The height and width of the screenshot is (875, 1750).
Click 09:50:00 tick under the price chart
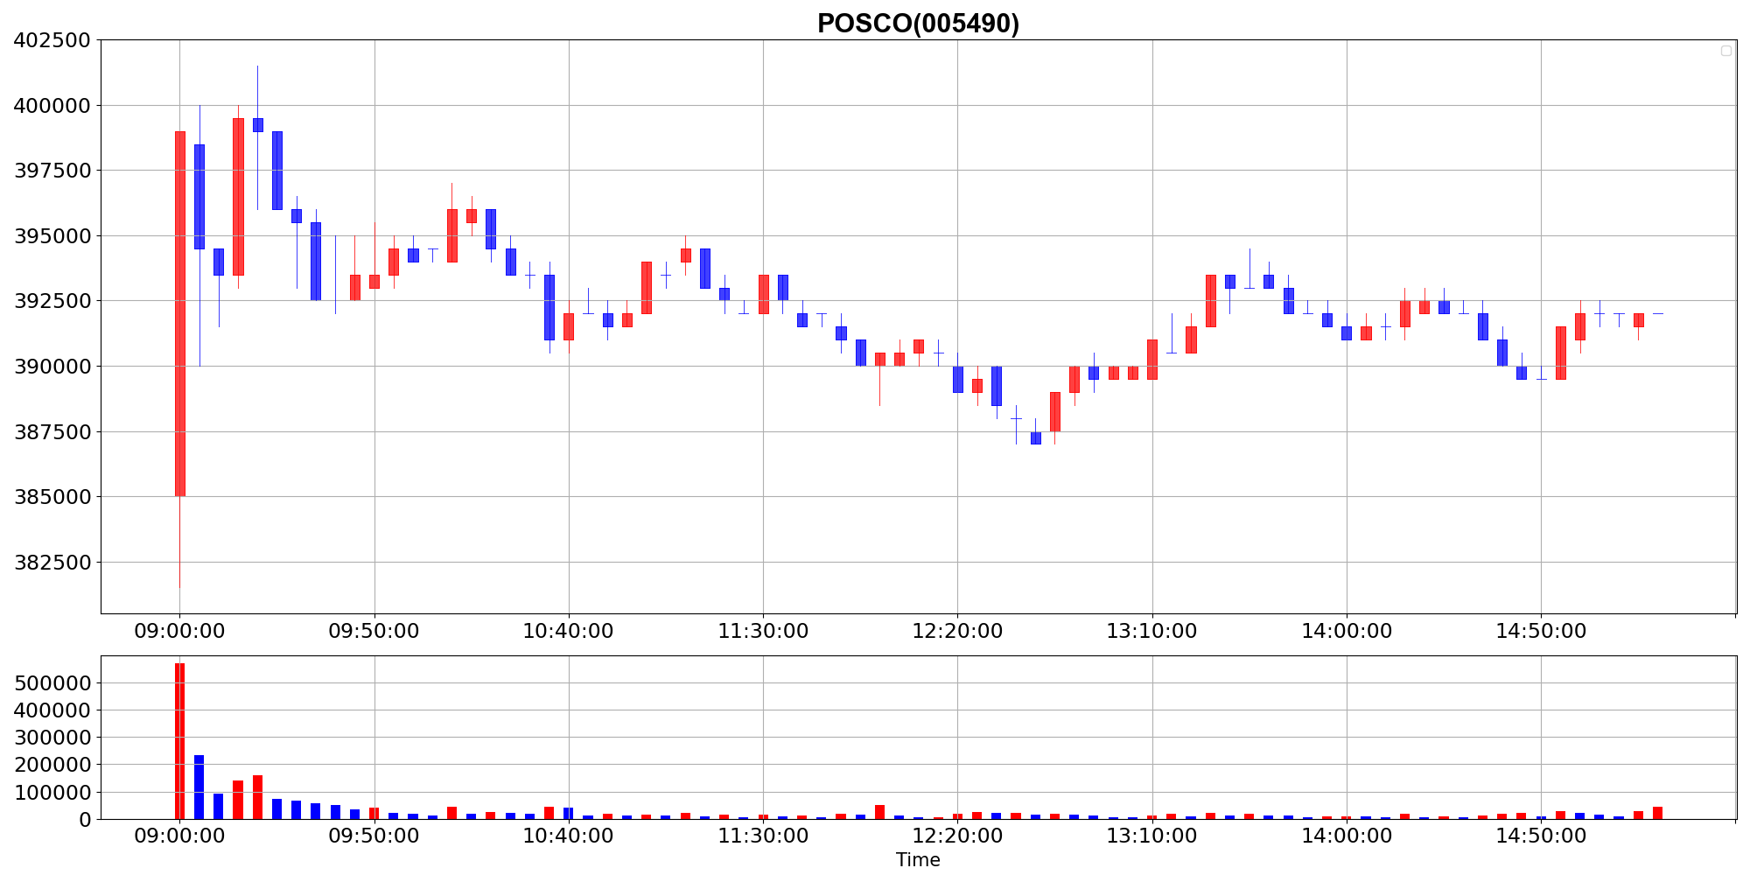pyautogui.click(x=374, y=631)
